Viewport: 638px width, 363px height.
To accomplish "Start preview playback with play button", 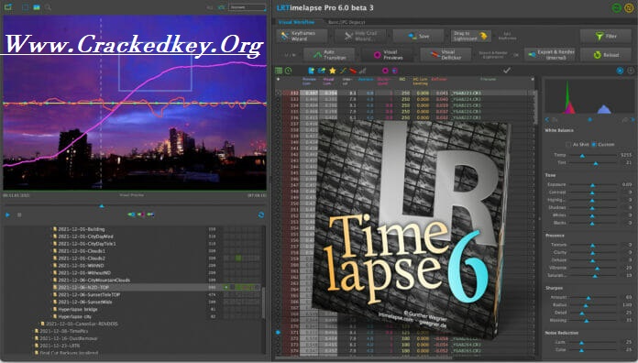I will point(7,214).
